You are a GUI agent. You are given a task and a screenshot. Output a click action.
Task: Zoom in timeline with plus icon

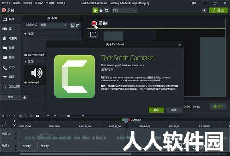point(83,116)
